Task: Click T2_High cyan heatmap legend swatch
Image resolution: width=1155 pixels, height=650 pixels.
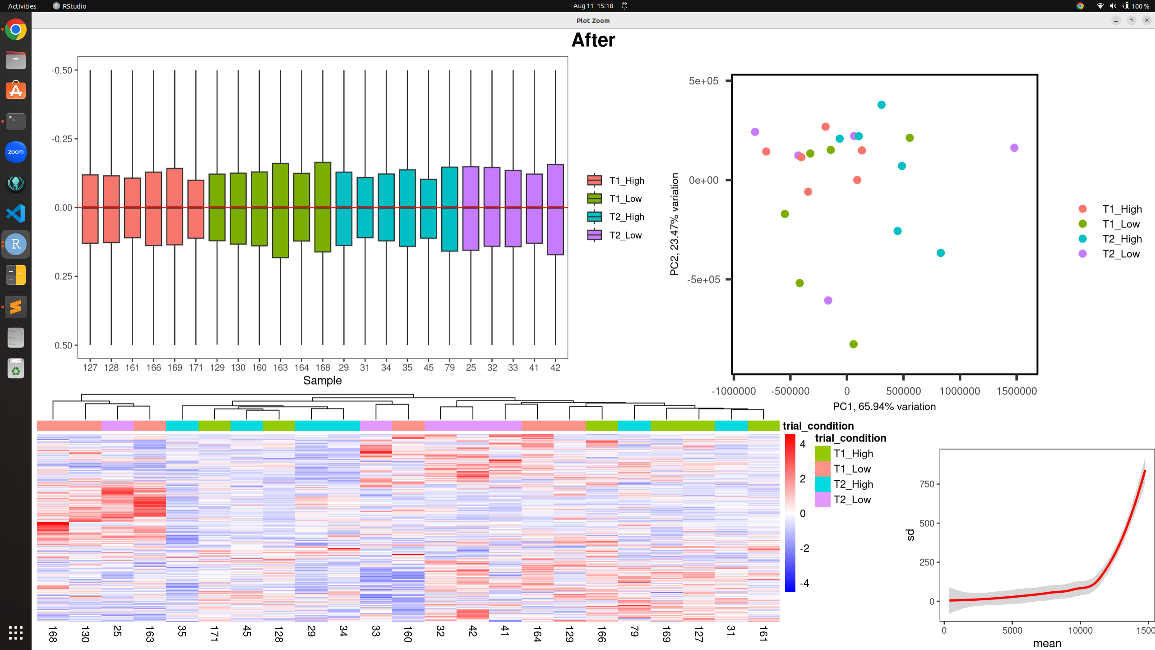Action: pos(822,484)
